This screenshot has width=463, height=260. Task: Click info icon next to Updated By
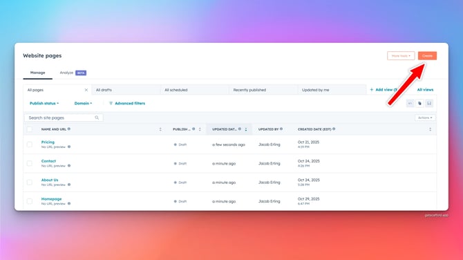(x=281, y=129)
